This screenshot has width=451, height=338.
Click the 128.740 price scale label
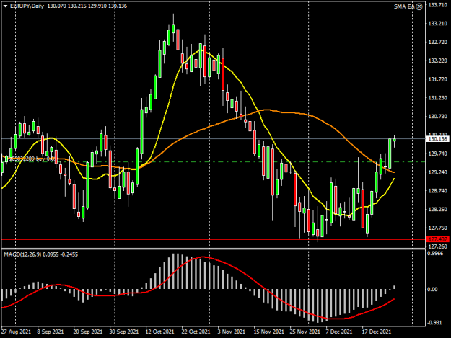(x=438, y=191)
